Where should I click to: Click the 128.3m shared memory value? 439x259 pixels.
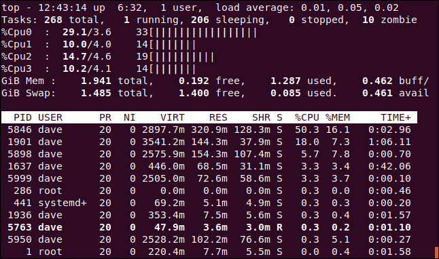[252, 129]
